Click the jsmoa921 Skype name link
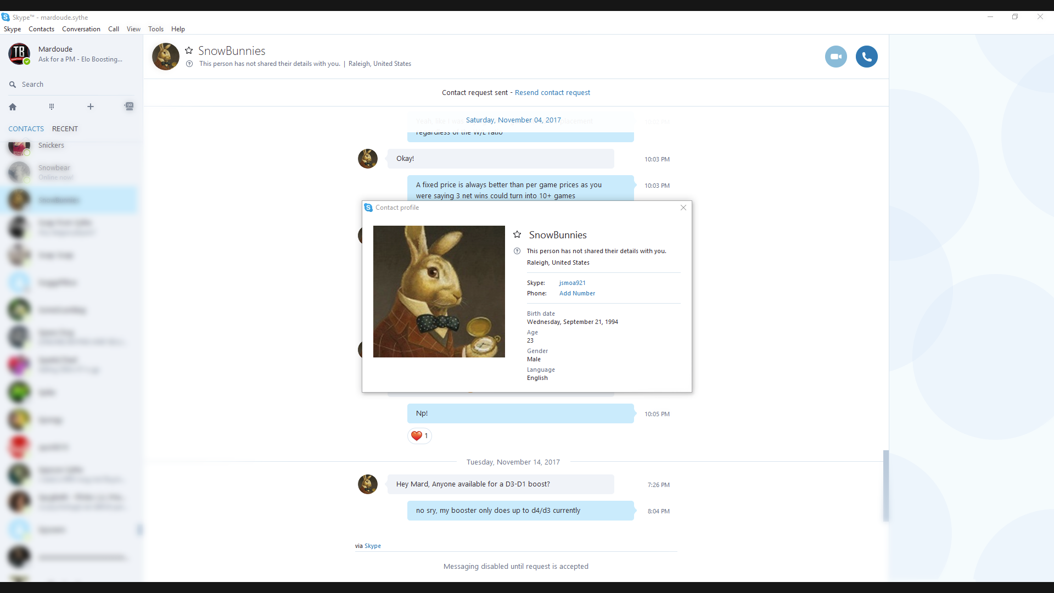 572,283
